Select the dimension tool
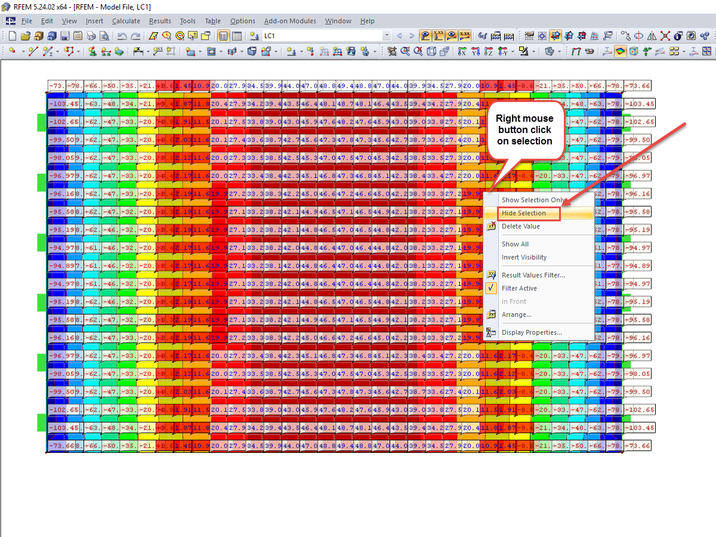 click(x=138, y=51)
